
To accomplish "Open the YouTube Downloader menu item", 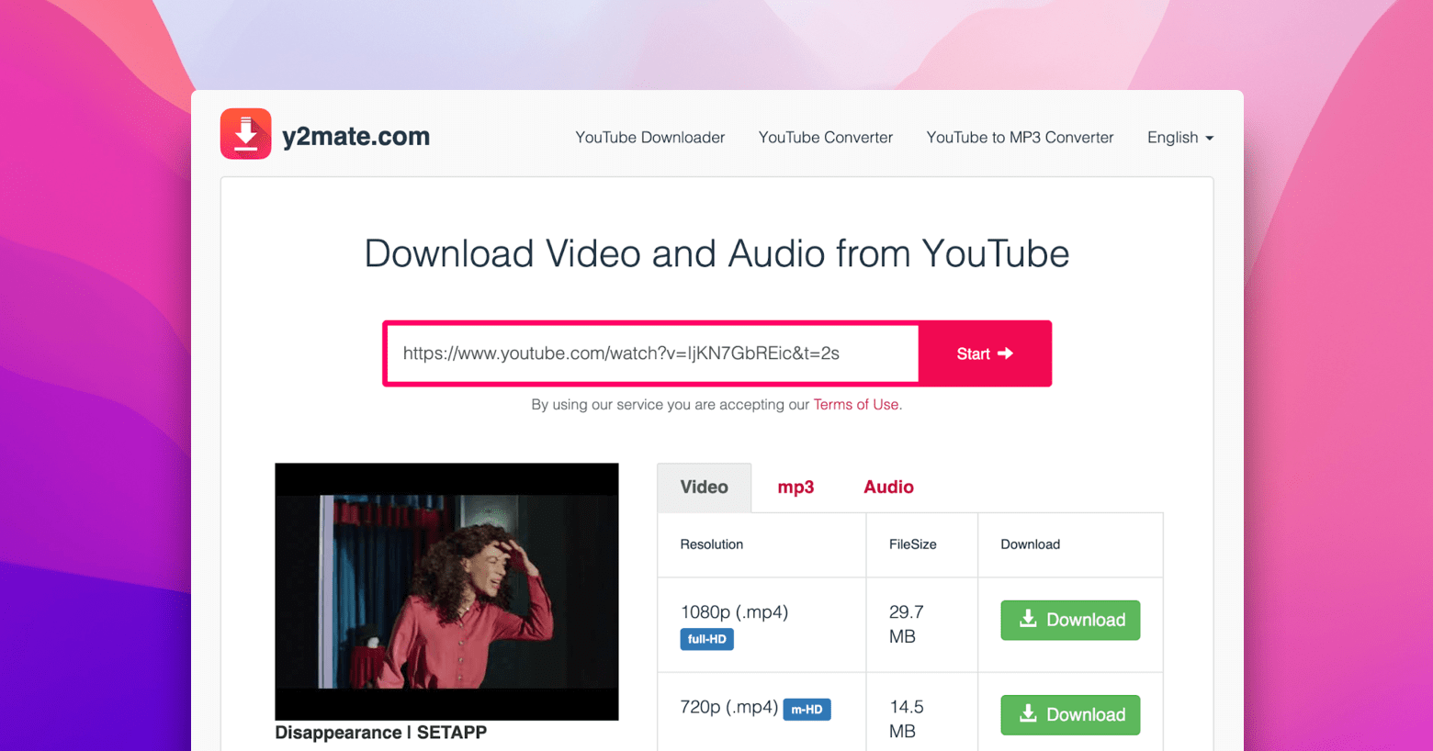I will [x=649, y=137].
